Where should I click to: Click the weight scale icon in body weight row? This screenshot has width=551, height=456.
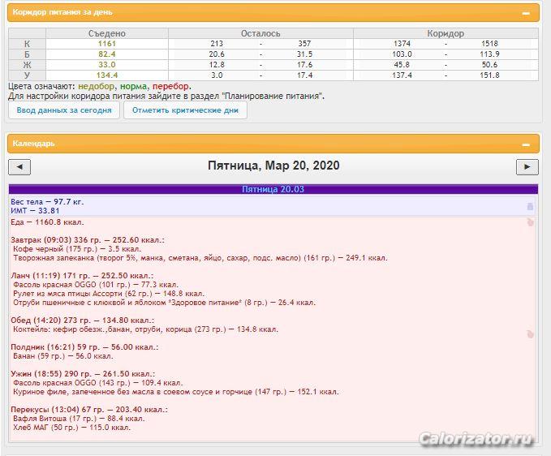tap(530, 207)
